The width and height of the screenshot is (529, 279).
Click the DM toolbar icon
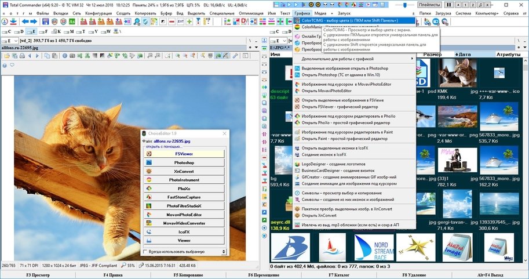tap(245, 21)
